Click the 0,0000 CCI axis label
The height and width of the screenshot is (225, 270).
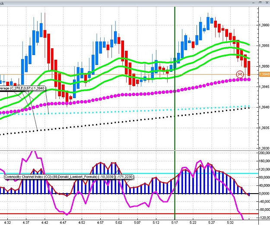coord(265,194)
